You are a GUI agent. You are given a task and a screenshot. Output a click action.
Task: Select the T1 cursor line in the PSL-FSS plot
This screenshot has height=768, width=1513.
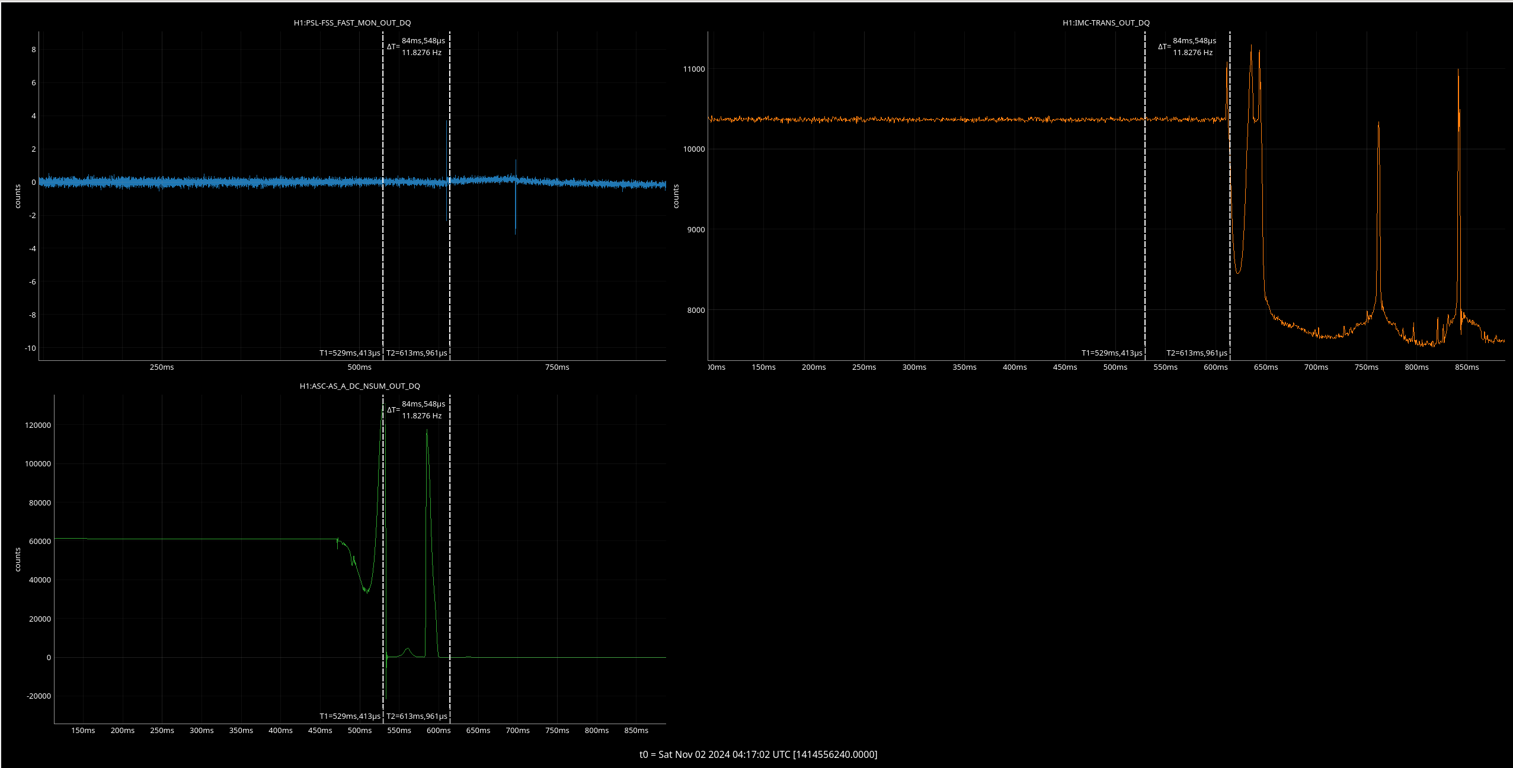click(x=383, y=196)
